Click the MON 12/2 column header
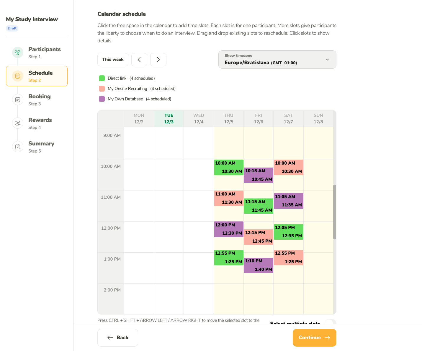Viewport: 422px width, 351px height. [x=139, y=119]
